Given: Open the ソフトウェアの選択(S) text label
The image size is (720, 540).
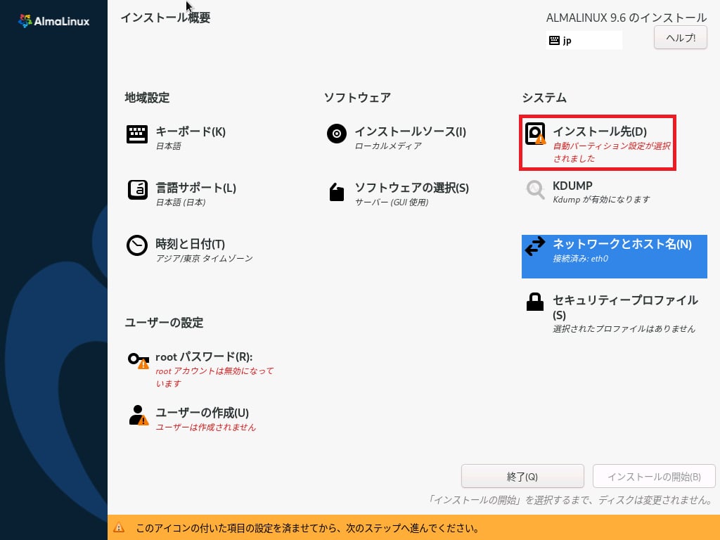Looking at the screenshot, I should (411, 188).
